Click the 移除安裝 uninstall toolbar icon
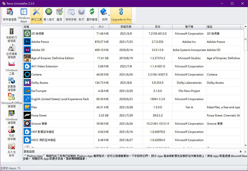Viewport: 248px width, 171px height. click(71, 15)
